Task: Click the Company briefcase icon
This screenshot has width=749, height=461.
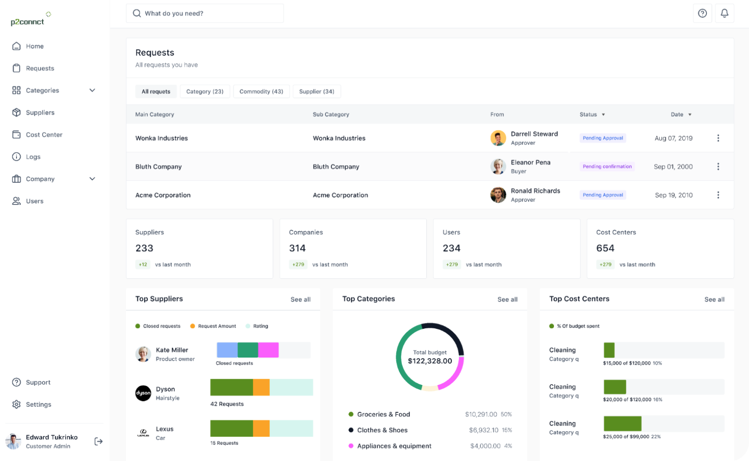Action: point(17,179)
